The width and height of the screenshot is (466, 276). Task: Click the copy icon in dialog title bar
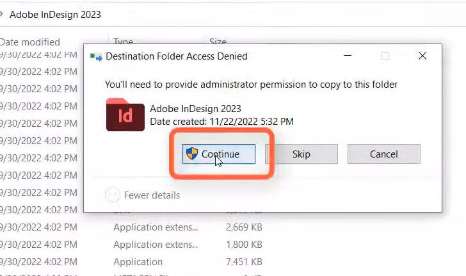[97, 56]
